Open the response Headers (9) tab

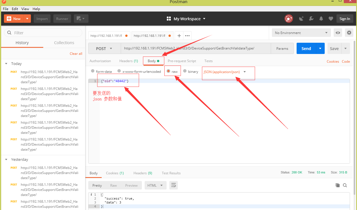tap(143, 173)
